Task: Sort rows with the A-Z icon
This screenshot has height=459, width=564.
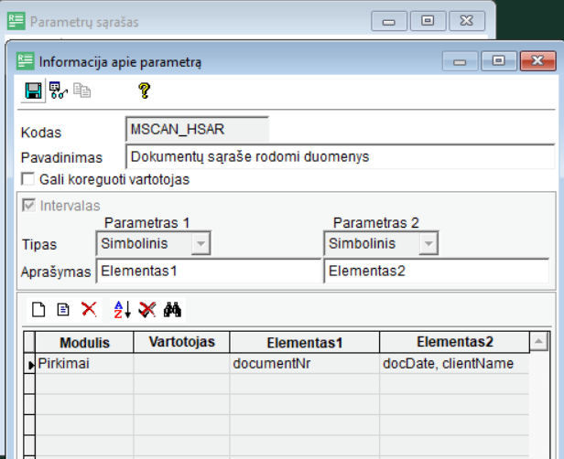Action: click(123, 310)
